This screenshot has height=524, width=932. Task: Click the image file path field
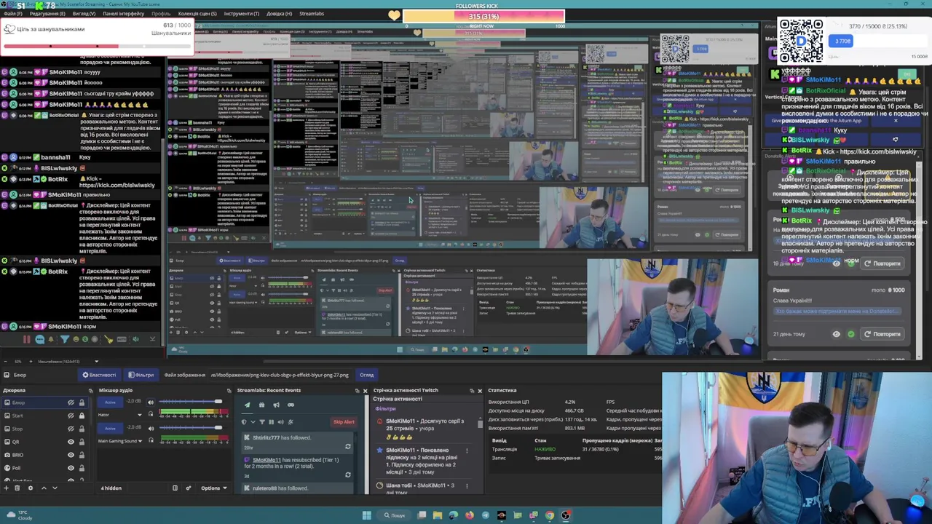[280, 375]
